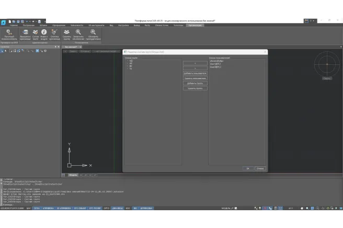
Task: Open the Настройки ribbon tab
Action: coord(123,25)
